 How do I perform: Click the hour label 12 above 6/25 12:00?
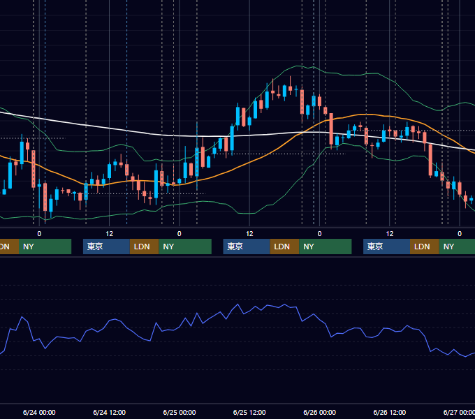coord(249,234)
